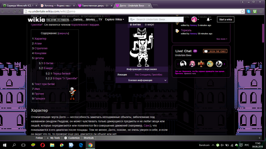
Task: Reload the page with refresh icon
Action: [x=14, y=11]
